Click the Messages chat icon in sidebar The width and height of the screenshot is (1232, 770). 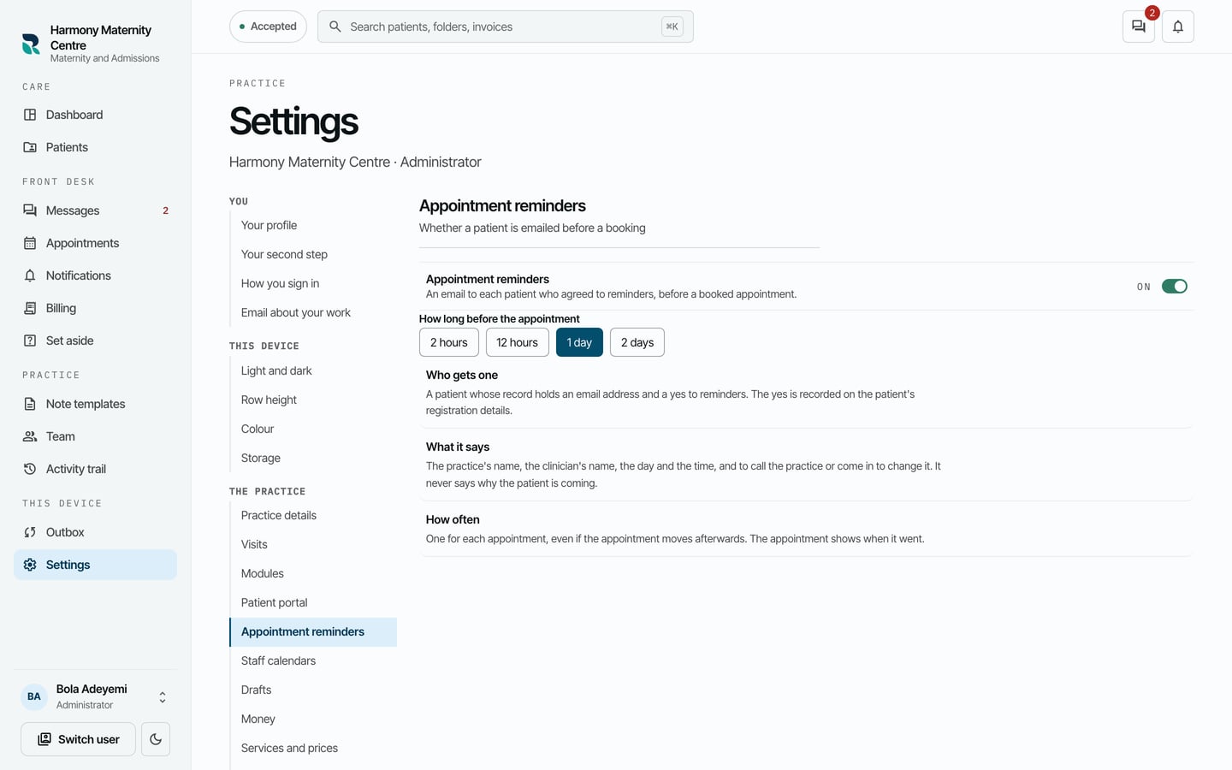(x=30, y=210)
